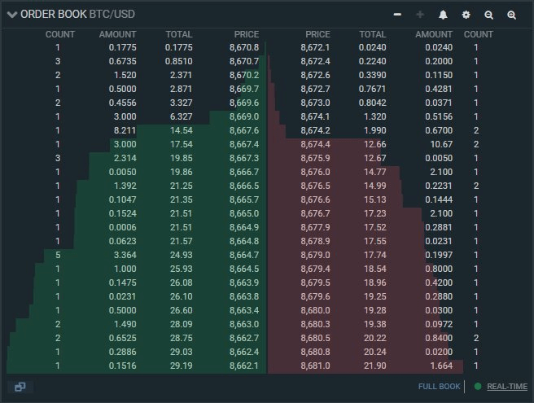Screen dimensions: 534x403
Task: Zoom in the depth bars
Action: point(511,15)
